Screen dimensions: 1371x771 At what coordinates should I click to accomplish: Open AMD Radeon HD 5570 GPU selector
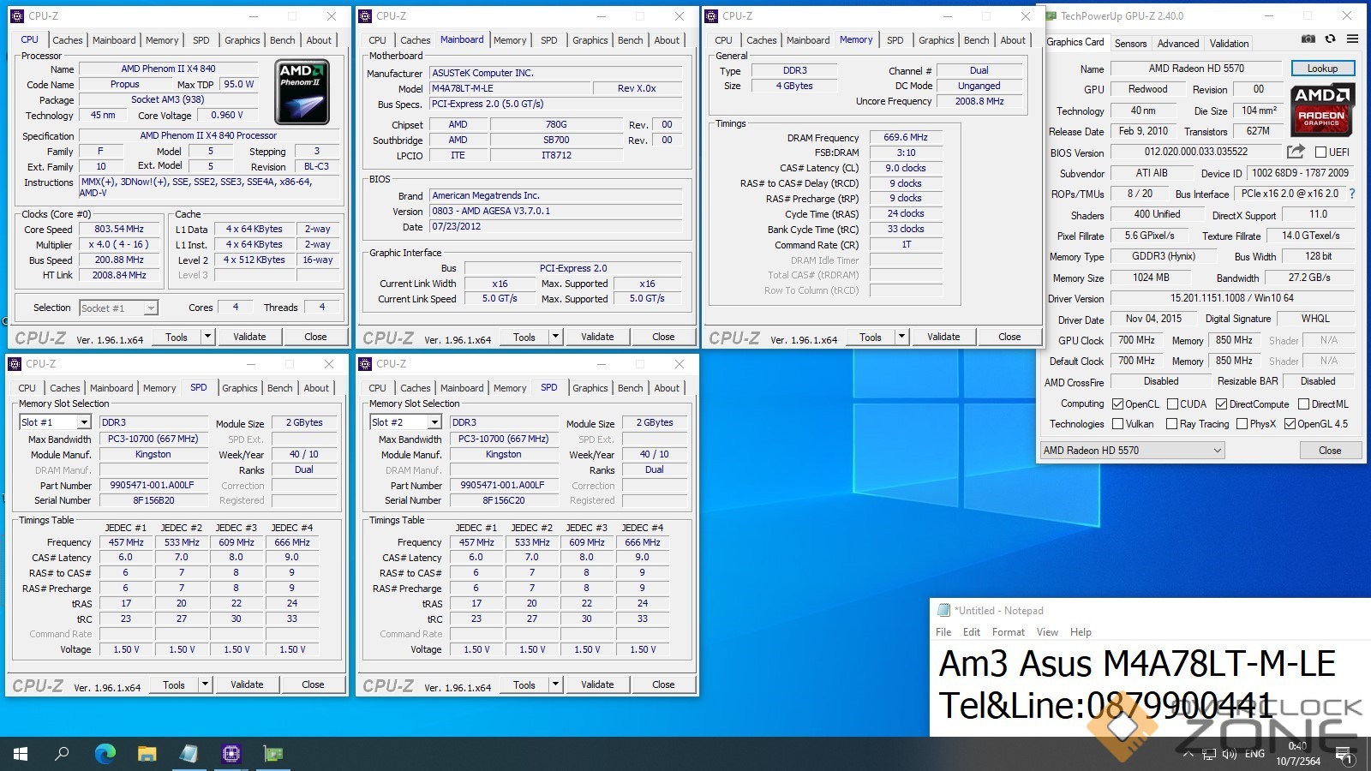tap(1132, 450)
